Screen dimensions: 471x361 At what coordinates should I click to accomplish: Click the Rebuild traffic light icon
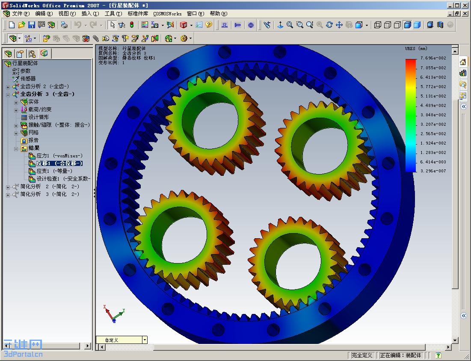click(x=132, y=25)
